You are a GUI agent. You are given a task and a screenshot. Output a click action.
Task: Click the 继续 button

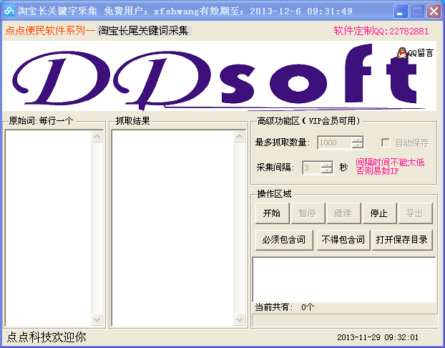[343, 213]
